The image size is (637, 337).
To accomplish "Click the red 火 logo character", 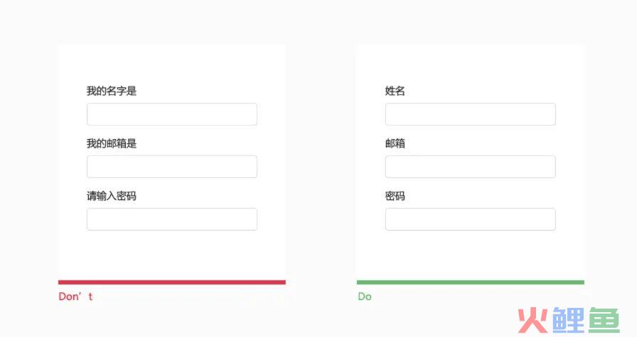I will 532,321.
